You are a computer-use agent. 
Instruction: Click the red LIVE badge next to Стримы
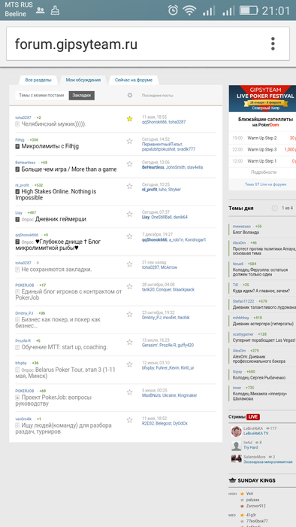[x=253, y=417]
